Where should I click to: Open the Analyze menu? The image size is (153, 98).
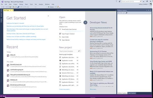(x=41, y=4)
